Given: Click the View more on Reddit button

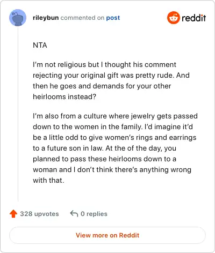Looking at the screenshot, I should coord(107,235).
